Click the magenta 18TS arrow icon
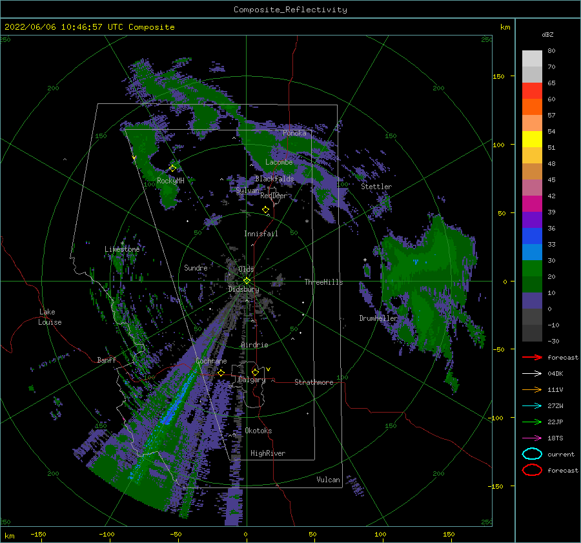 pyautogui.click(x=532, y=438)
